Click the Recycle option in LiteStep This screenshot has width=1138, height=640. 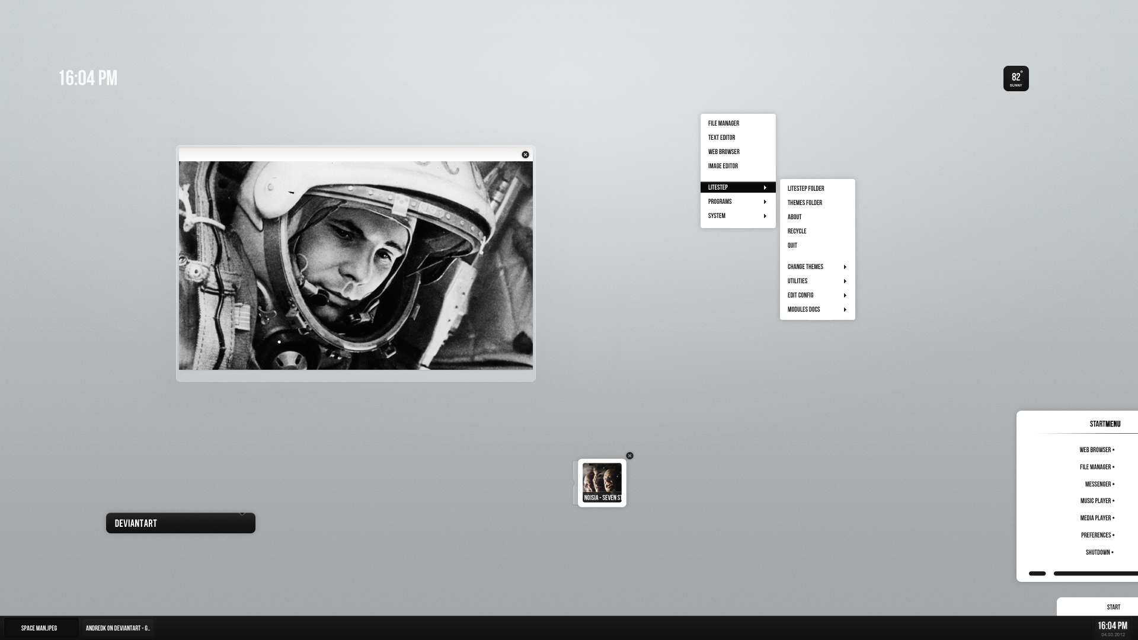tap(797, 231)
